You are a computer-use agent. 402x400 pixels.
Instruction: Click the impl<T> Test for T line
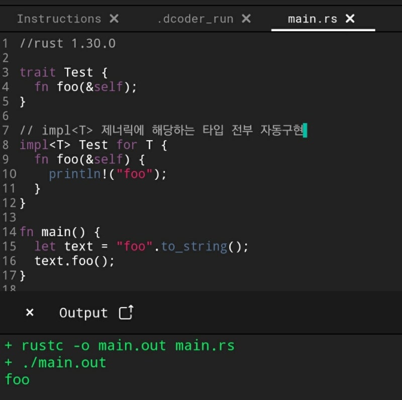point(93,145)
